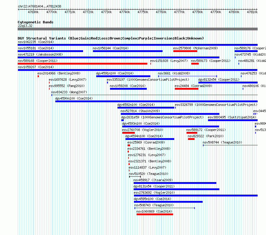Click the esv1151928 (Levy2007) label
This screenshot has height=235, width=266.
tap(169, 61)
